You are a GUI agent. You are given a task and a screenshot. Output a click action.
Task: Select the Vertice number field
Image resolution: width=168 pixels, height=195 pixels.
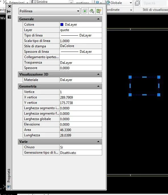81,92
